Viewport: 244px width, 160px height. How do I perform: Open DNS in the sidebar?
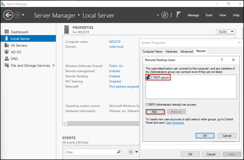28,59
